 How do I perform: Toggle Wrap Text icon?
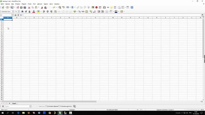[x=55, y=11]
